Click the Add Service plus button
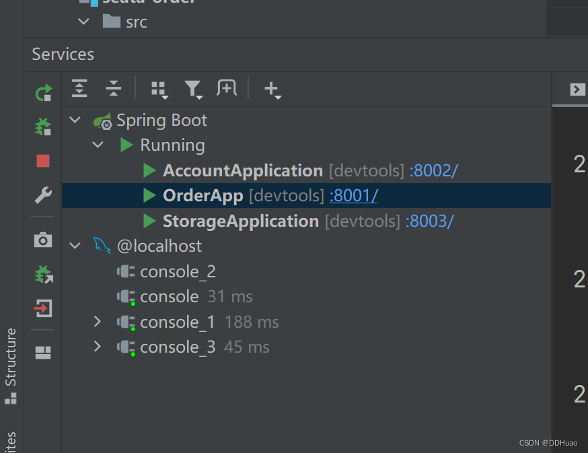The image size is (588, 453). tap(272, 90)
